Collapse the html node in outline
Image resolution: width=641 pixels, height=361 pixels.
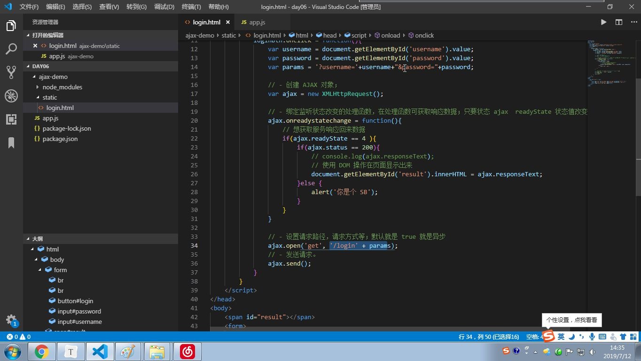32,249
